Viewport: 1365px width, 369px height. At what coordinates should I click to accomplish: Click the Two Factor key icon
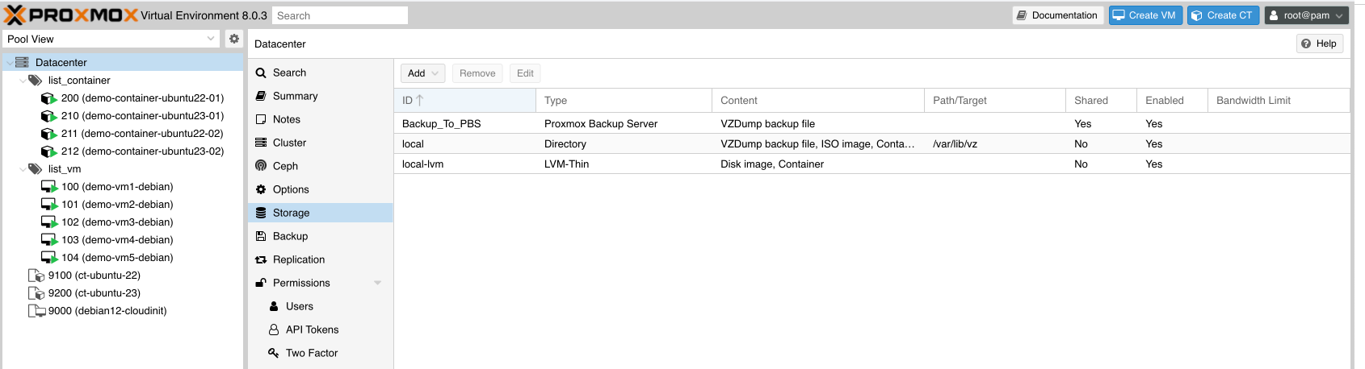click(274, 353)
